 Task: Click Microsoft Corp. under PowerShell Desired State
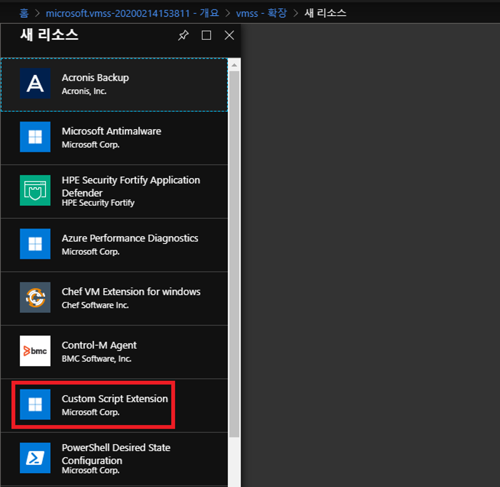[91, 471]
